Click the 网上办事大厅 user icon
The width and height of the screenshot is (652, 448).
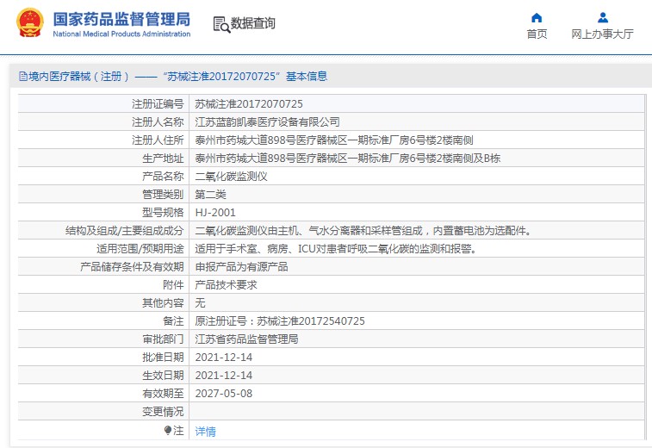pos(603,17)
